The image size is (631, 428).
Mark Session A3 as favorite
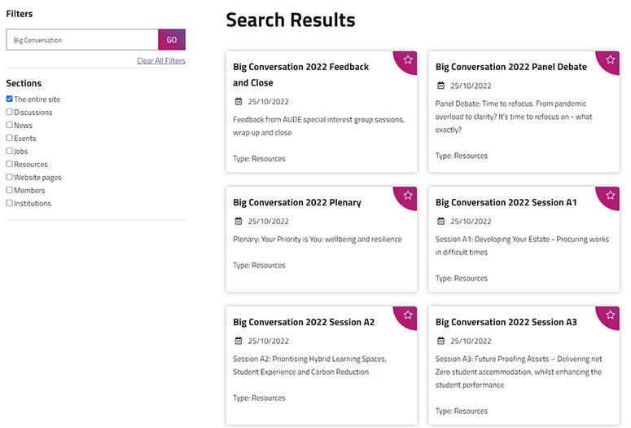tap(611, 315)
